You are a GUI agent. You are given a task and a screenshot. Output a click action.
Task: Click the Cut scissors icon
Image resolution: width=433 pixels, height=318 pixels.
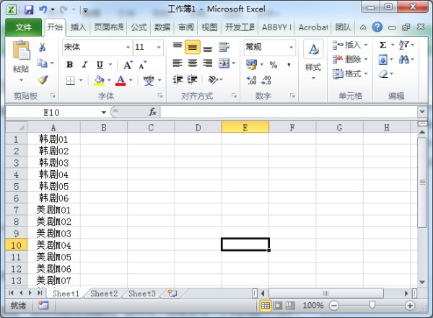click(x=43, y=47)
